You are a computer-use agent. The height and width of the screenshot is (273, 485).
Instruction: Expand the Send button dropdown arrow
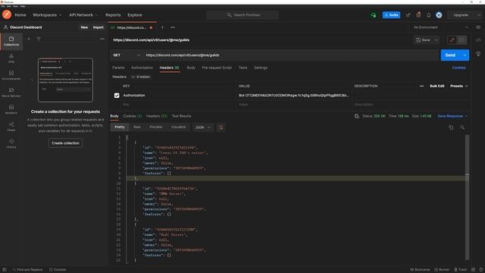465,55
